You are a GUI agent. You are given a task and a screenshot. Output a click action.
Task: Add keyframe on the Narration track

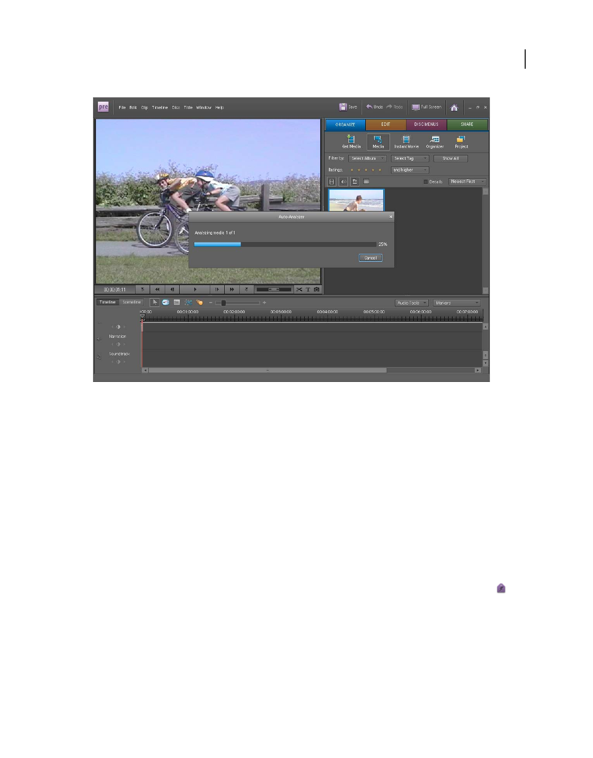(118, 344)
